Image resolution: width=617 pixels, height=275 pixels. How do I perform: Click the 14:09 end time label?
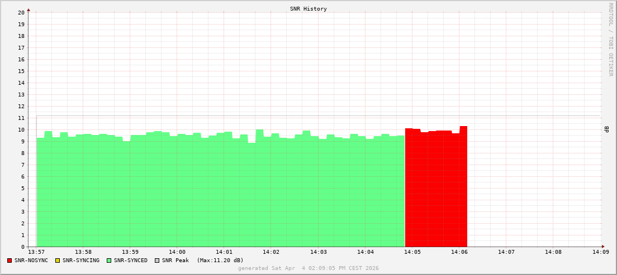[x=600, y=252]
